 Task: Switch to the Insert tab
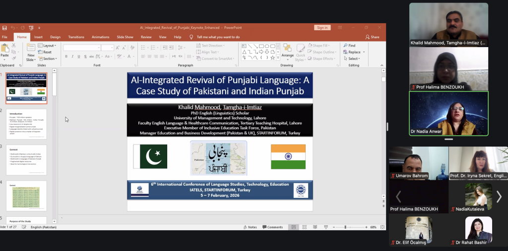point(38,37)
